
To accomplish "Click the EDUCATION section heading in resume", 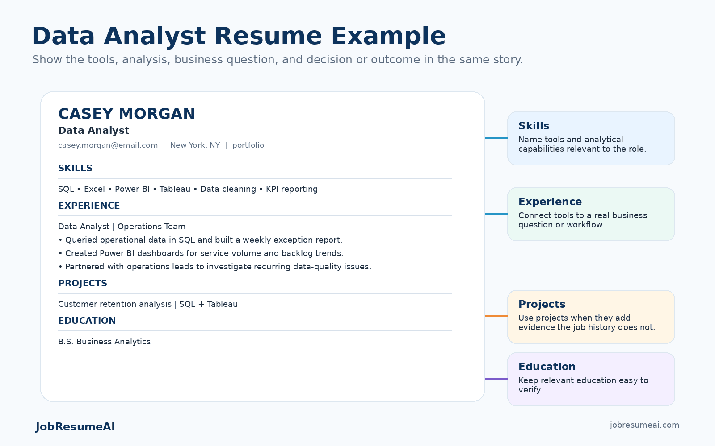I will coord(87,321).
